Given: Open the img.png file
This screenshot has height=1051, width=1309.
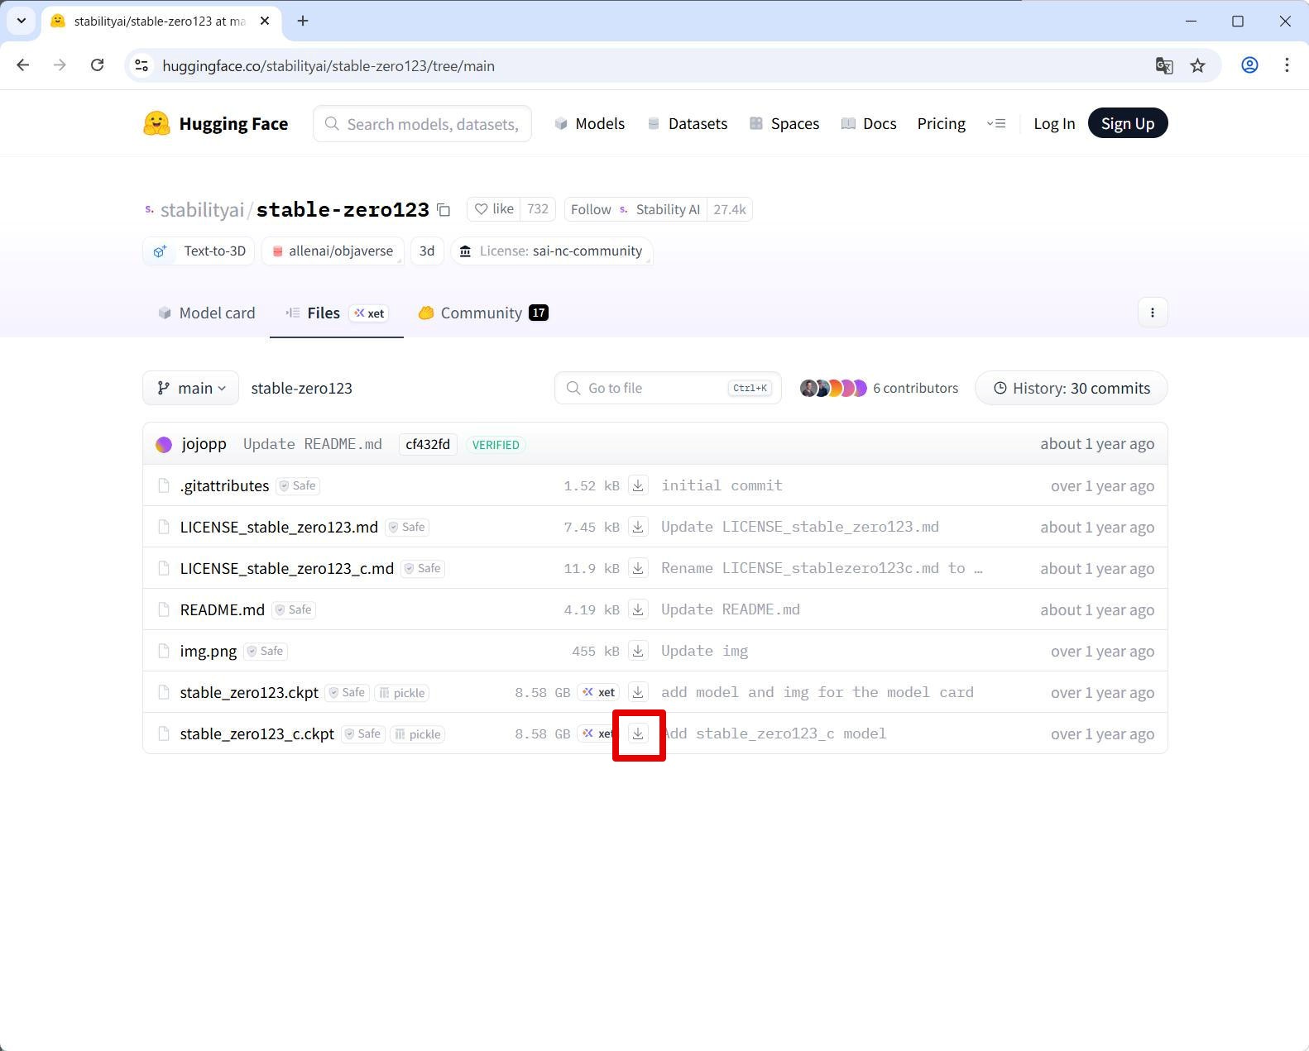Looking at the screenshot, I should point(209,651).
